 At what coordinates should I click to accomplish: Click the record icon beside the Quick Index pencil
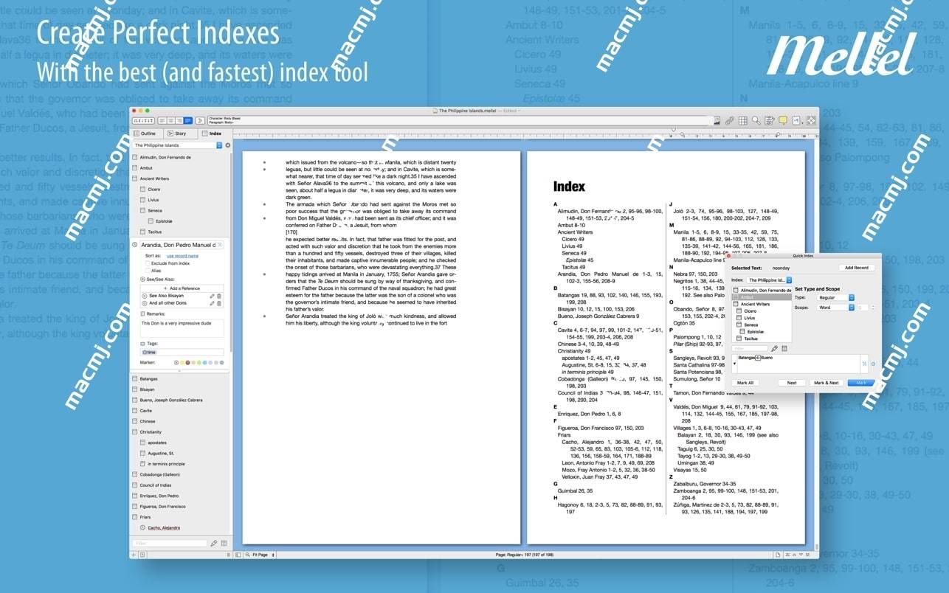pyautogui.click(x=784, y=348)
